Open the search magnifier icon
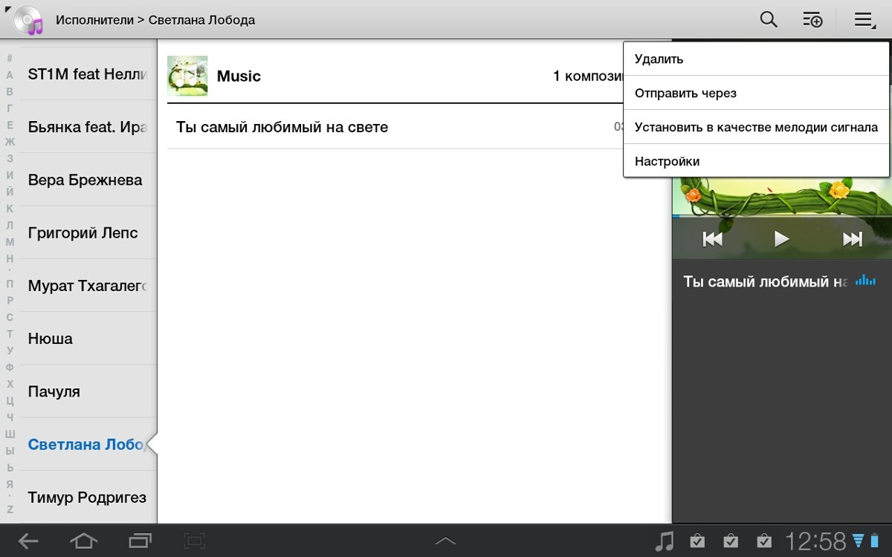This screenshot has height=557, width=892. 769,20
